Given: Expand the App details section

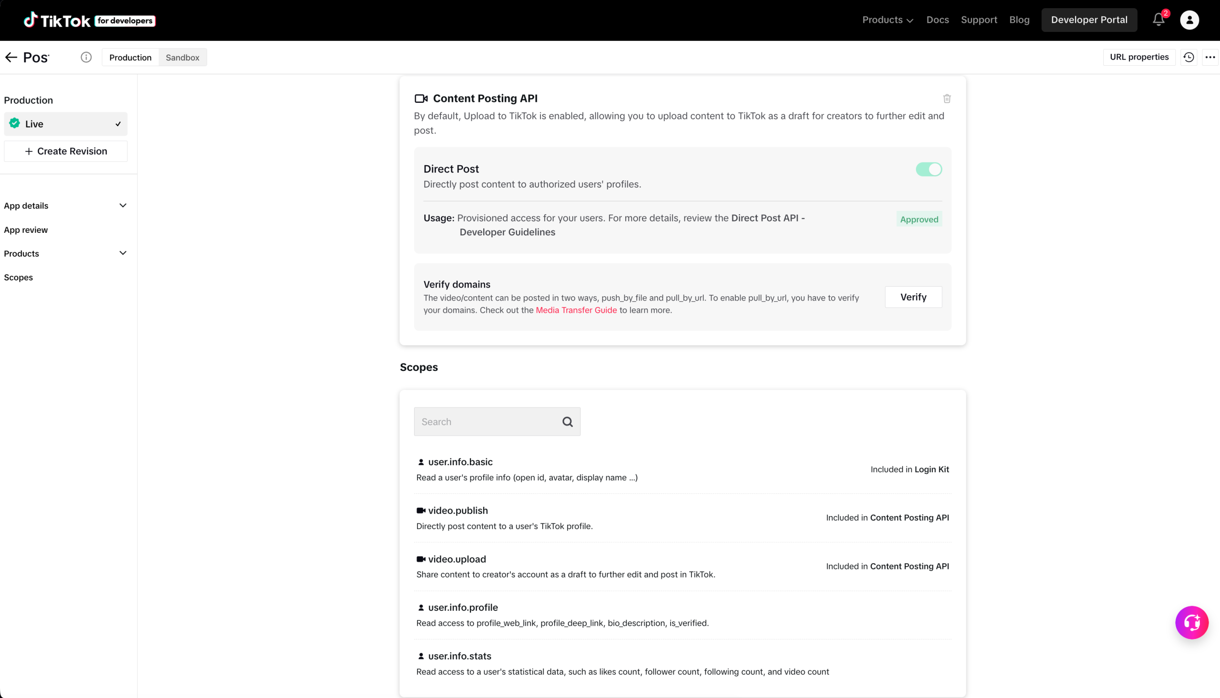Looking at the screenshot, I should (66, 206).
